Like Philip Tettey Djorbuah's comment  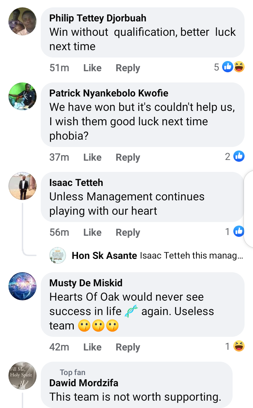[x=92, y=68]
